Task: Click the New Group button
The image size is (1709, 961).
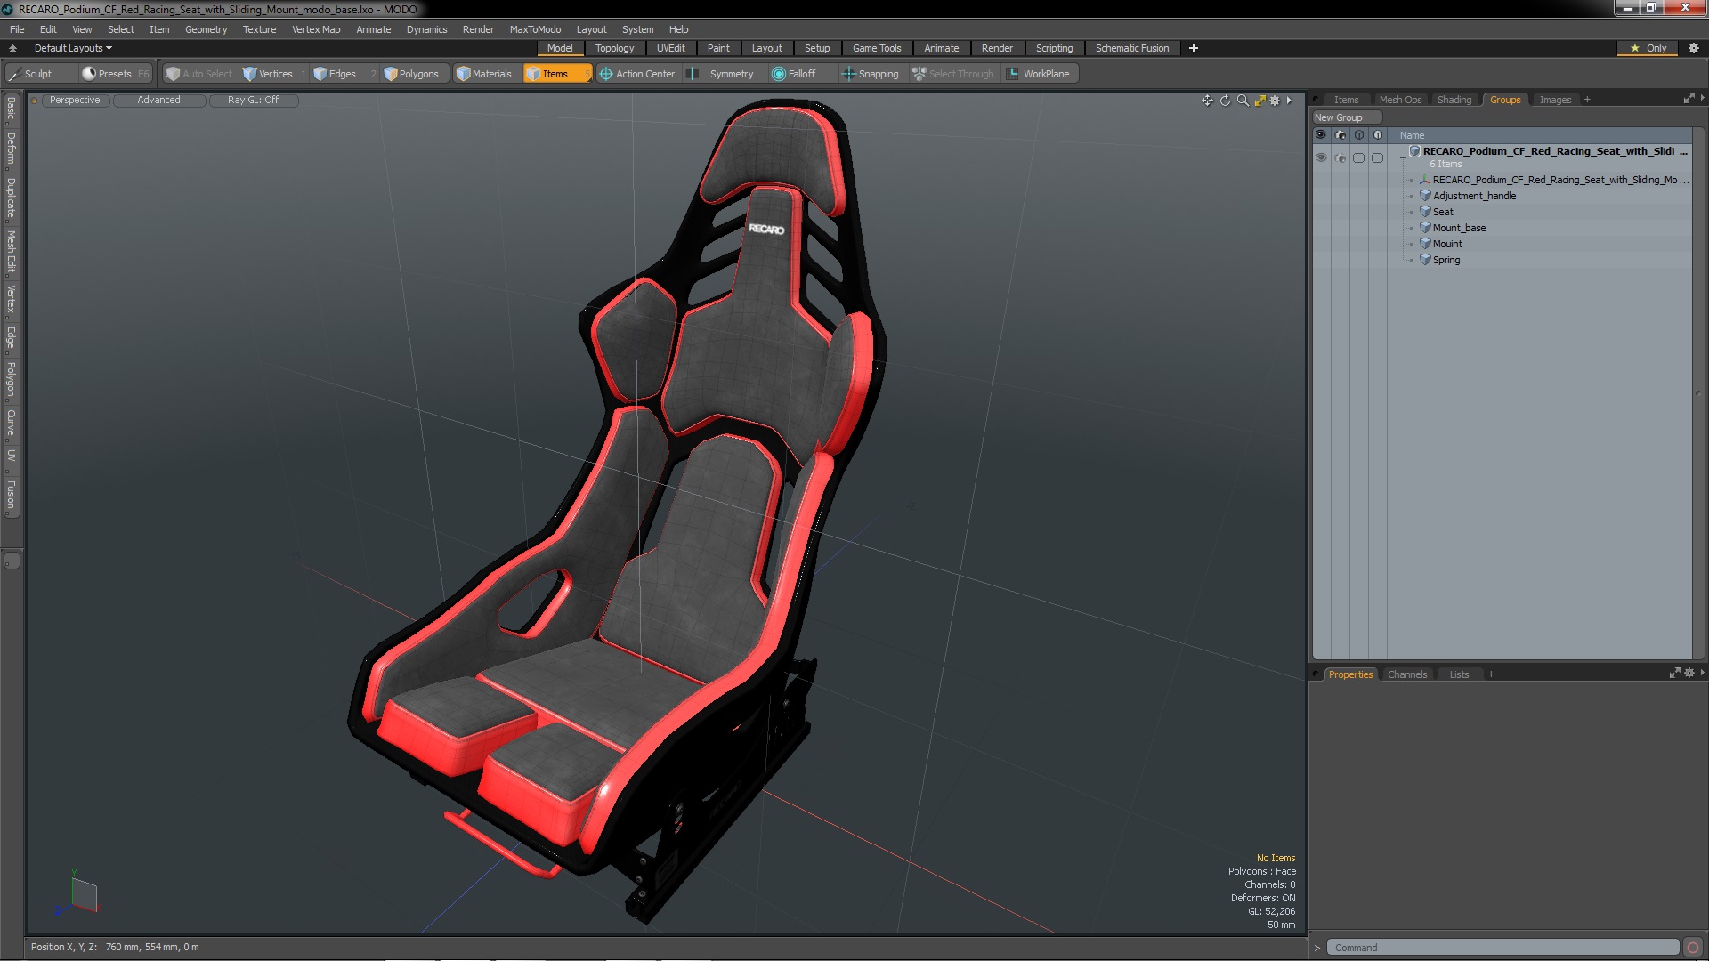Action: click(1346, 117)
